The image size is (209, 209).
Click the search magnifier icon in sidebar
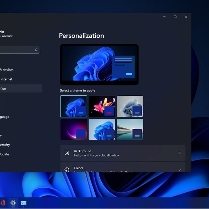[36, 50]
